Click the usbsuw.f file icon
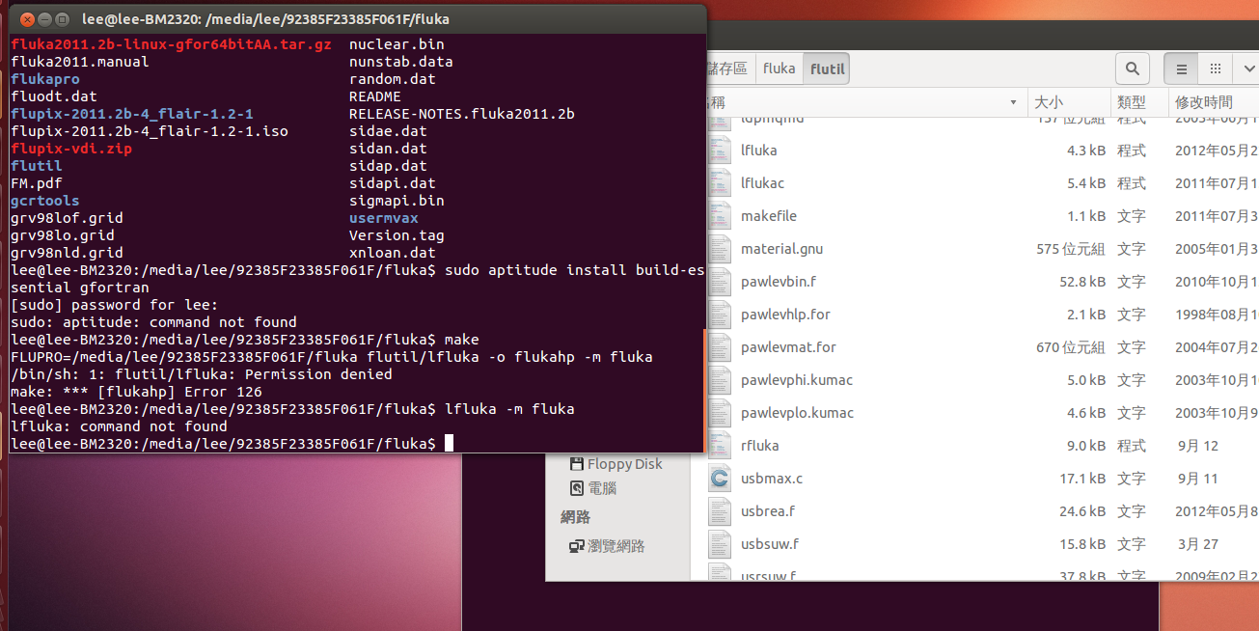 [x=720, y=544]
